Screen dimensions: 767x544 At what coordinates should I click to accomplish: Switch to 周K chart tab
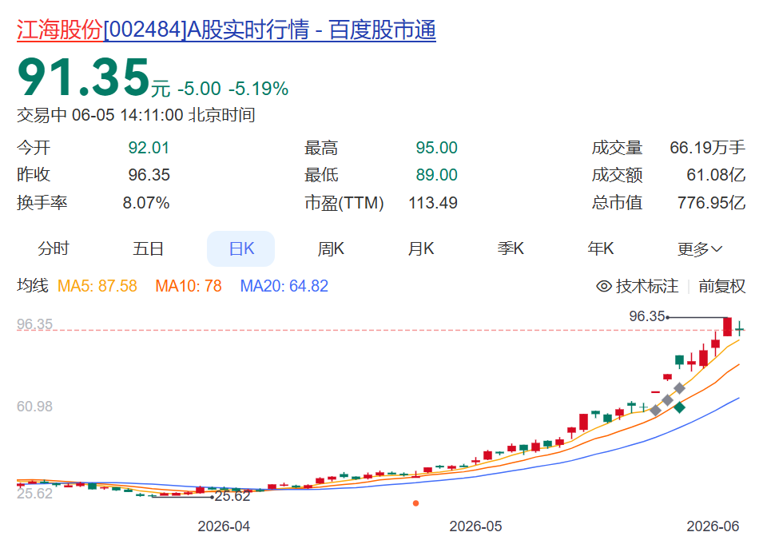point(331,248)
